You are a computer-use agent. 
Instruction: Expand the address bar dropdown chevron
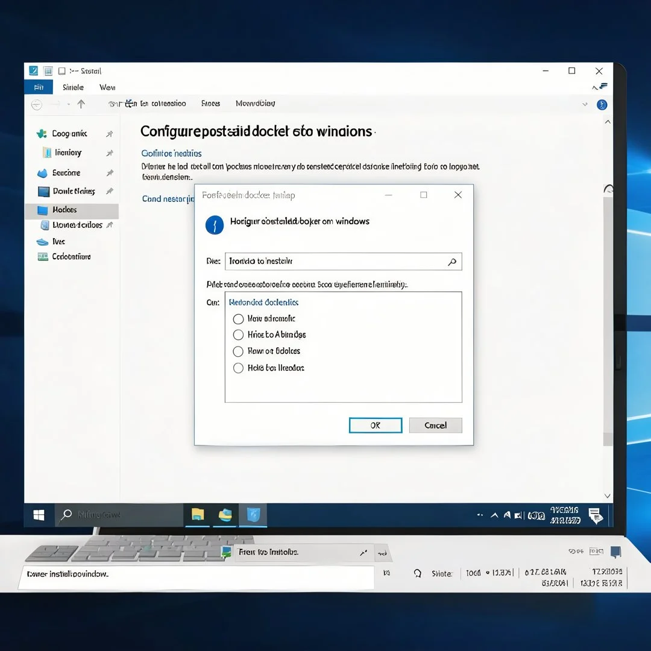coord(585,104)
